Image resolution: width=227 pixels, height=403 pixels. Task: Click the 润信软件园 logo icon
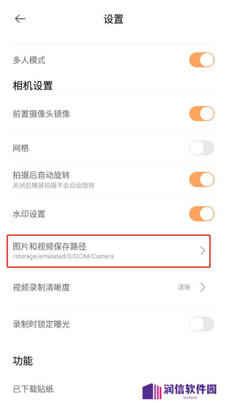pos(152,391)
